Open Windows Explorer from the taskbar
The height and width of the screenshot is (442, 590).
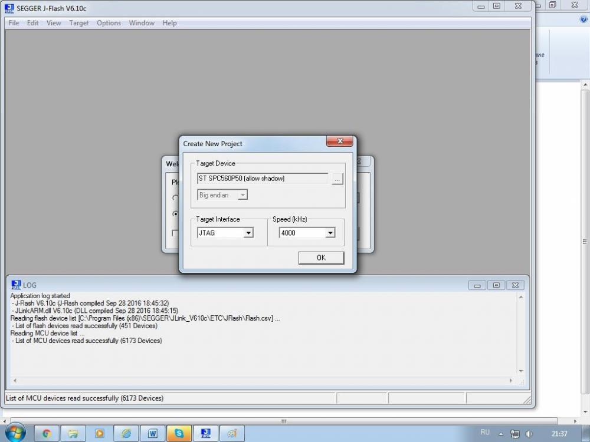click(73, 434)
